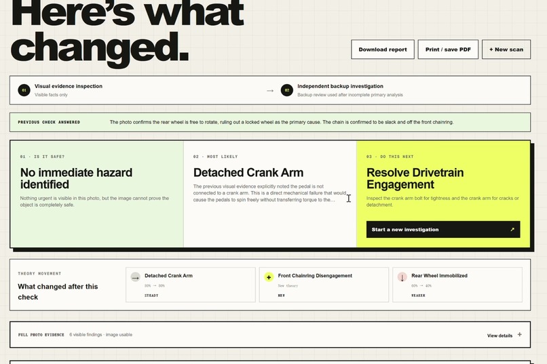This screenshot has width=547, height=364.
Task: Open the Detached Crank Arm theory card
Action: click(191, 285)
